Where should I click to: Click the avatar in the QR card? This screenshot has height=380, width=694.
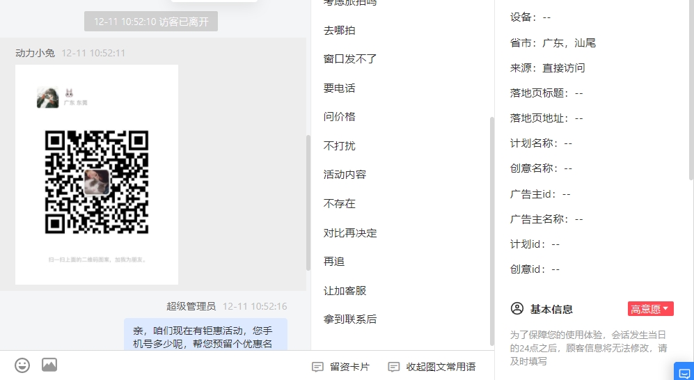[x=47, y=97]
